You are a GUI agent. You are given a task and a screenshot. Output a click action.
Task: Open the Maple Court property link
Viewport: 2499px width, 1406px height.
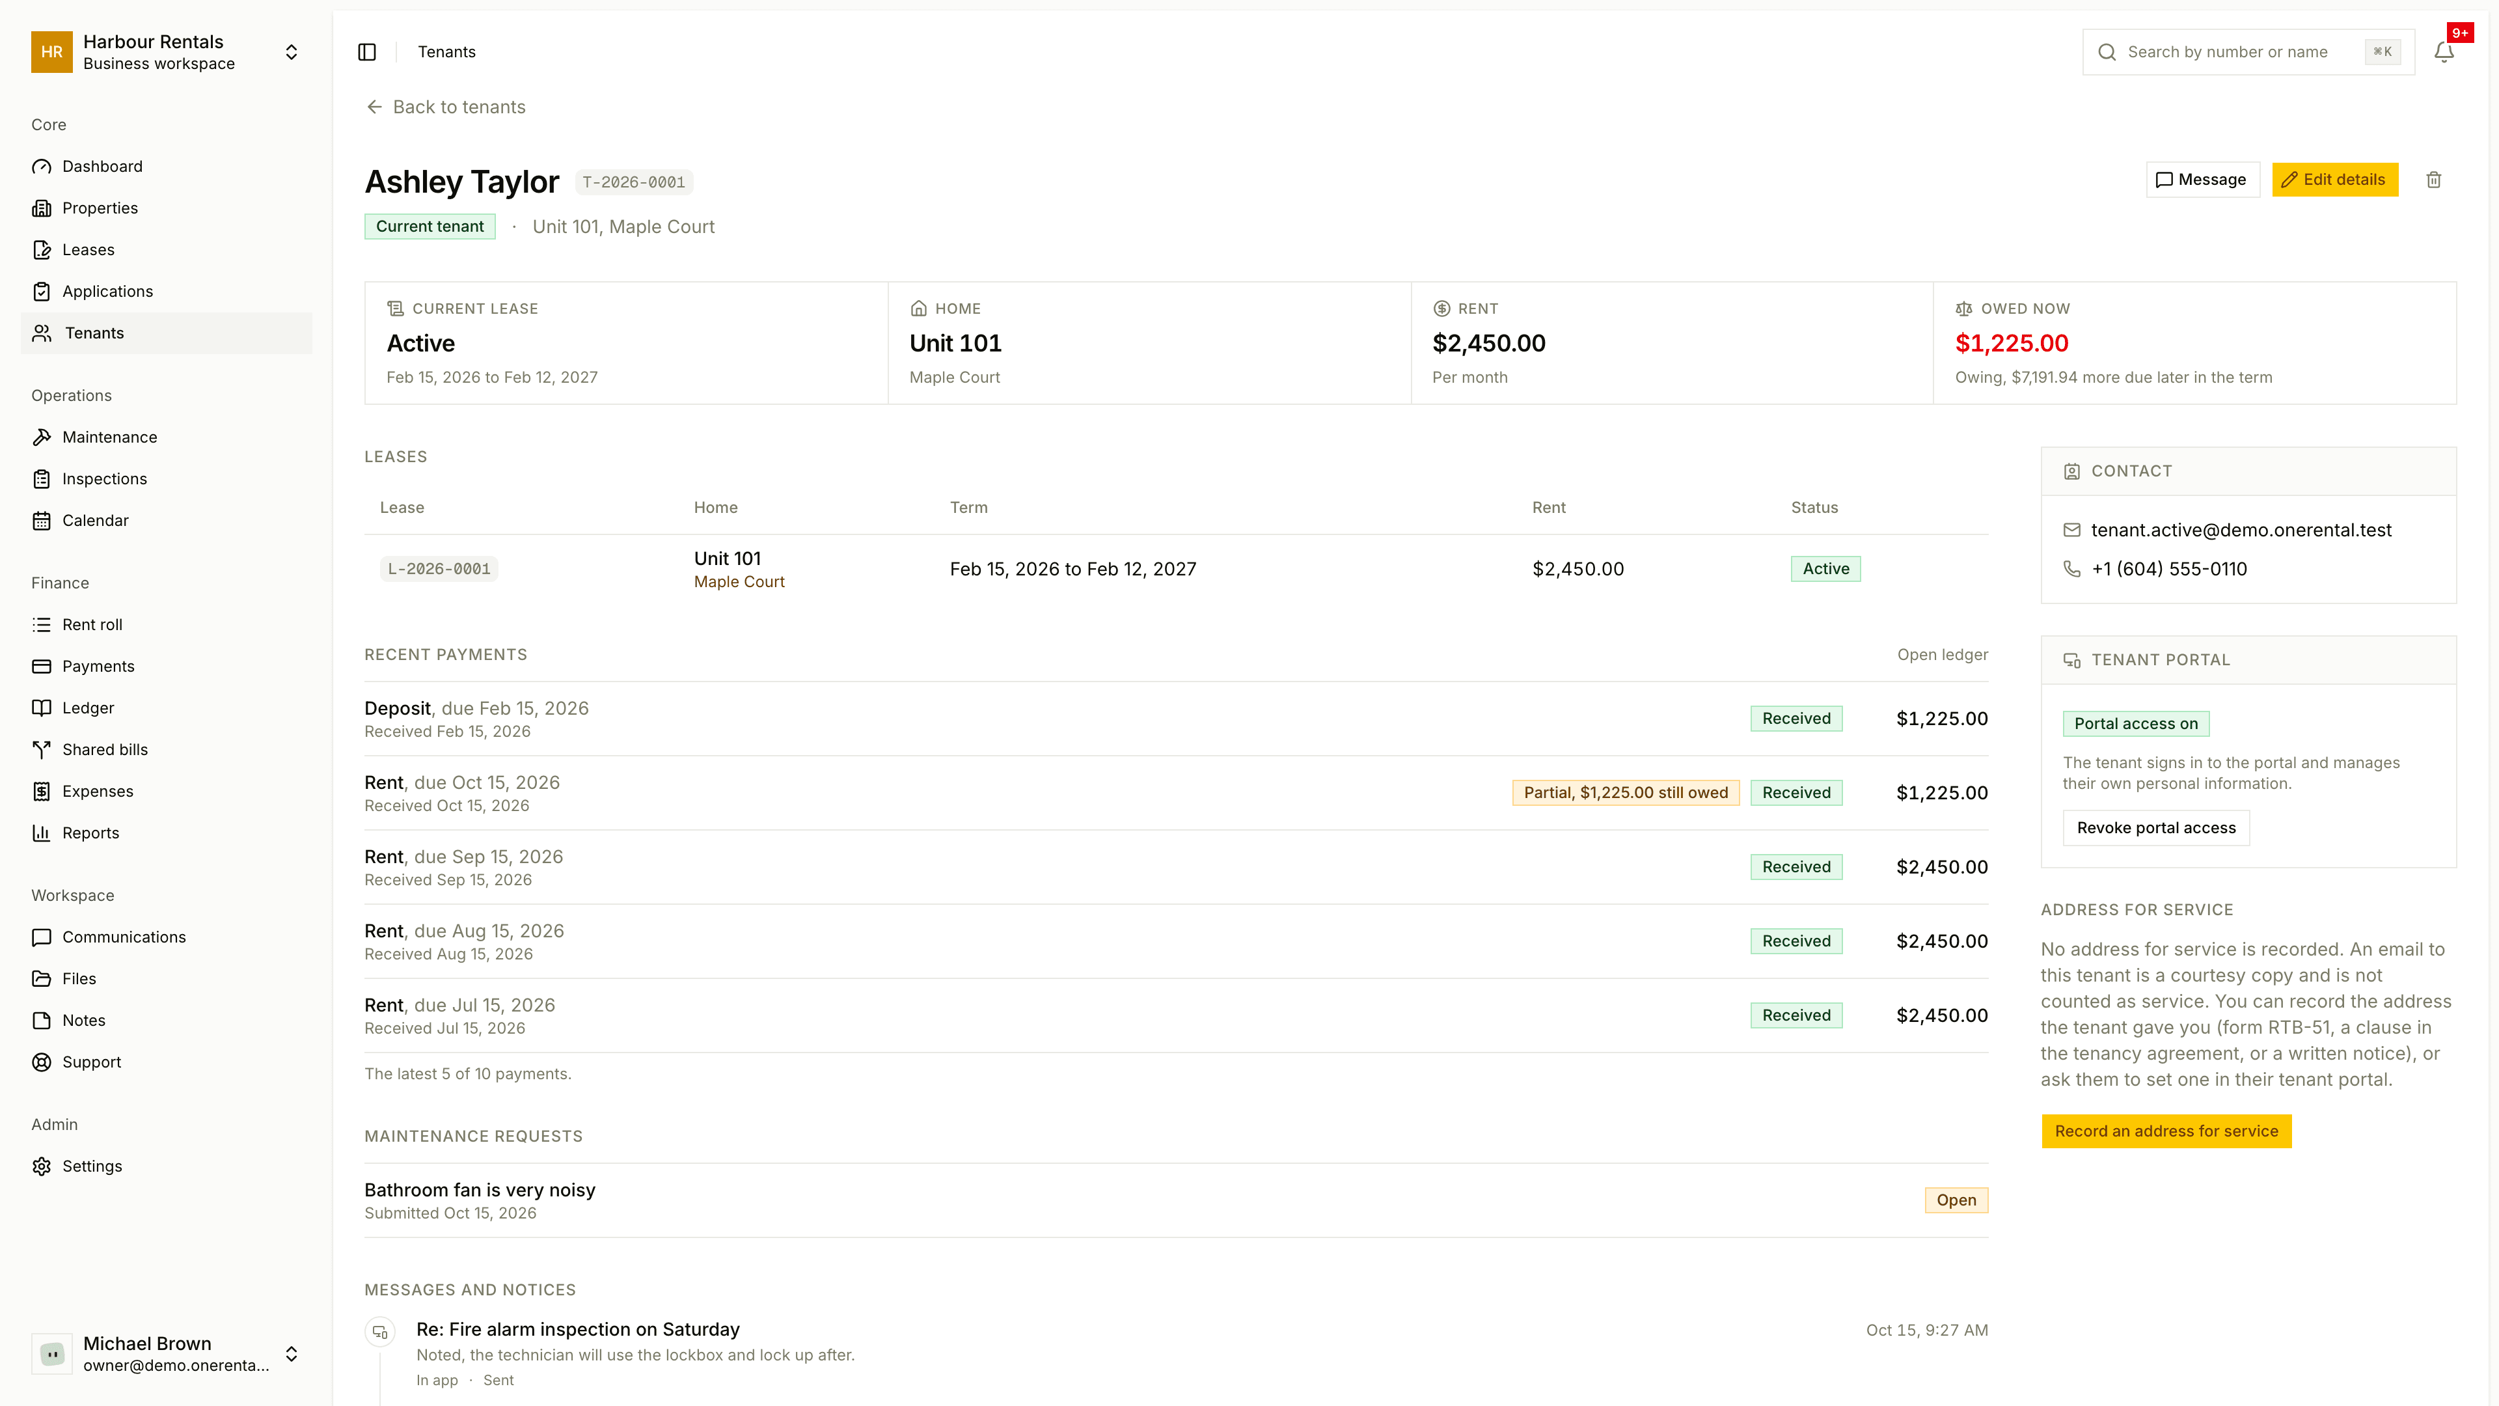(x=738, y=582)
